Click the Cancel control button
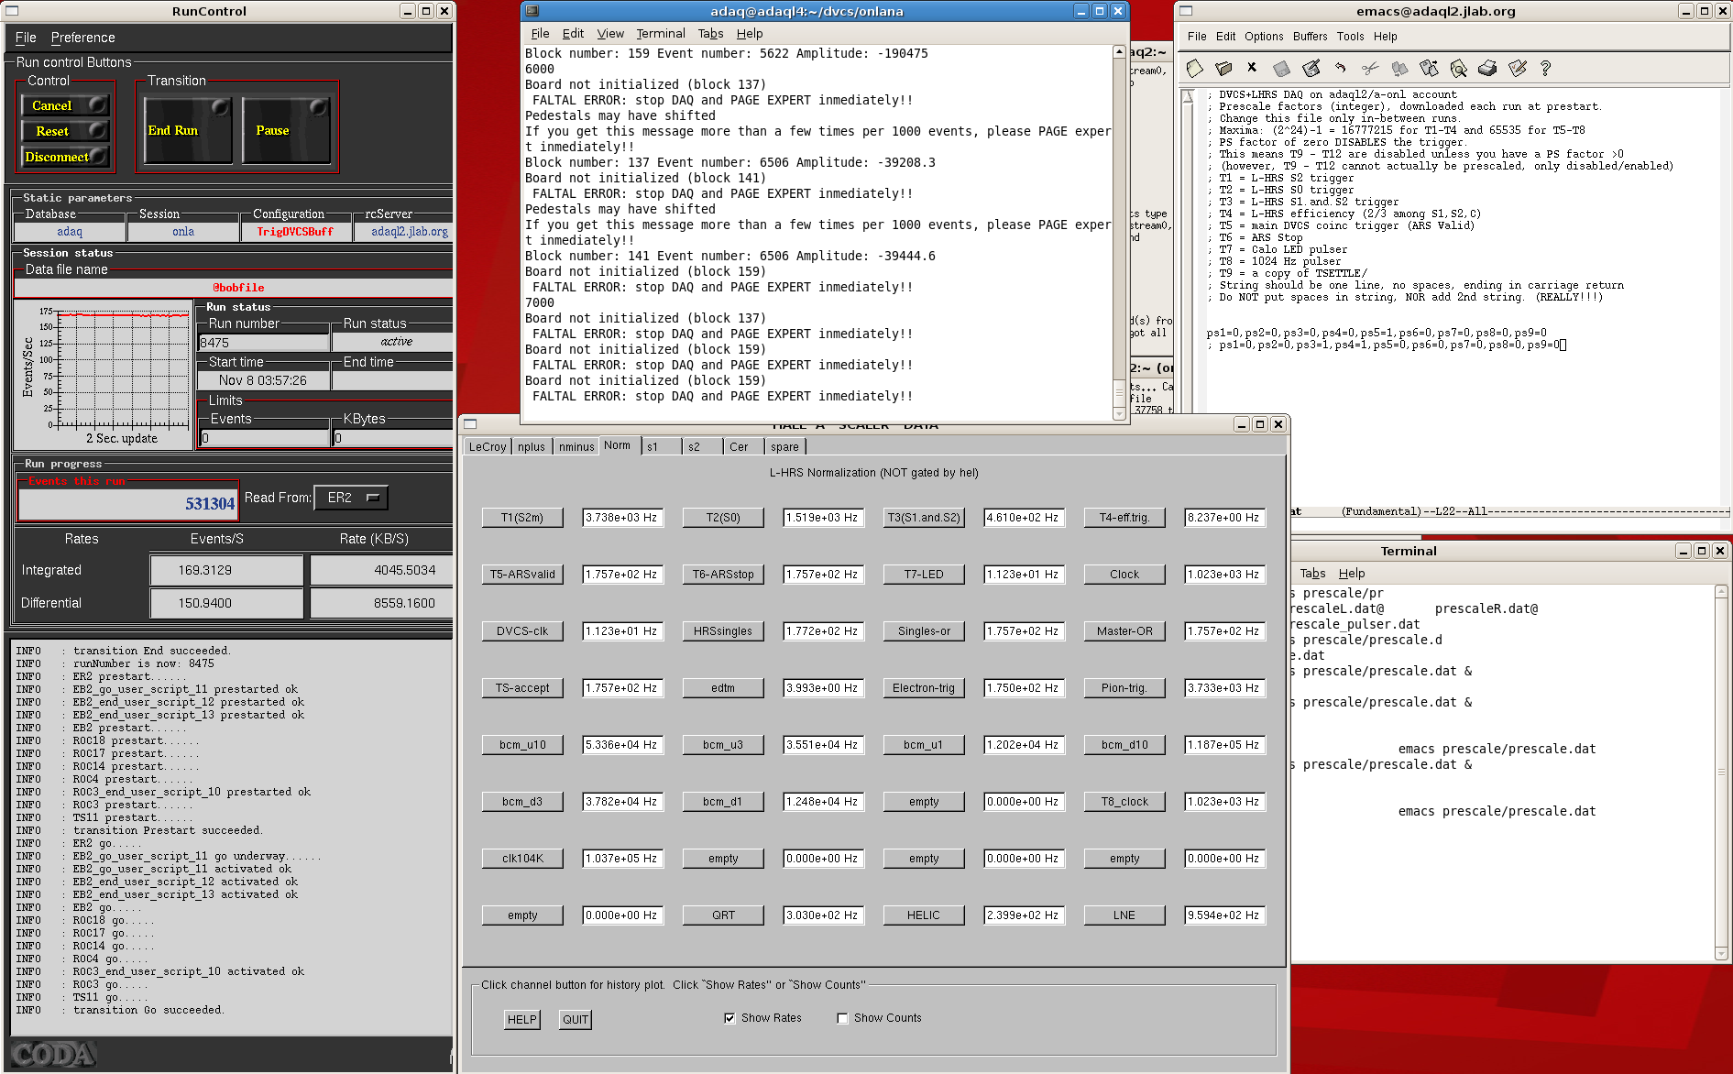The image size is (1733, 1074). 64,105
